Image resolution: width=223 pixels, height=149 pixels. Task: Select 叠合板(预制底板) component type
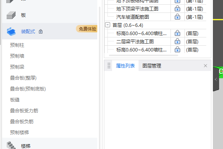pyautogui.click(x=28, y=89)
